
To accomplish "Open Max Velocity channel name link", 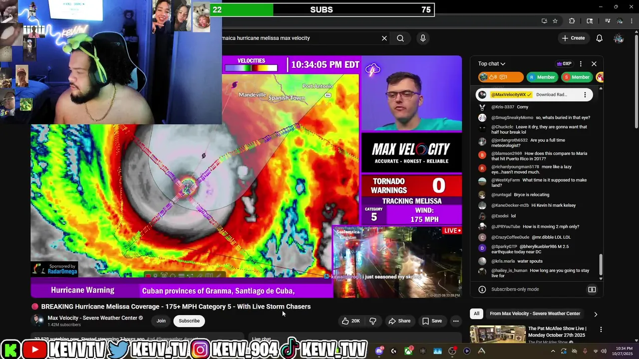I will [92, 318].
